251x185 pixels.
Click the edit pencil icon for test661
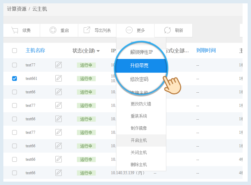pyautogui.click(x=59, y=79)
